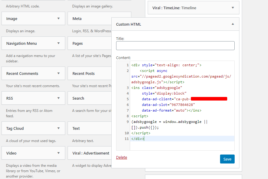This screenshot has height=179, width=268.
Task: Save the Custom HTML widget
Action: click(x=227, y=159)
